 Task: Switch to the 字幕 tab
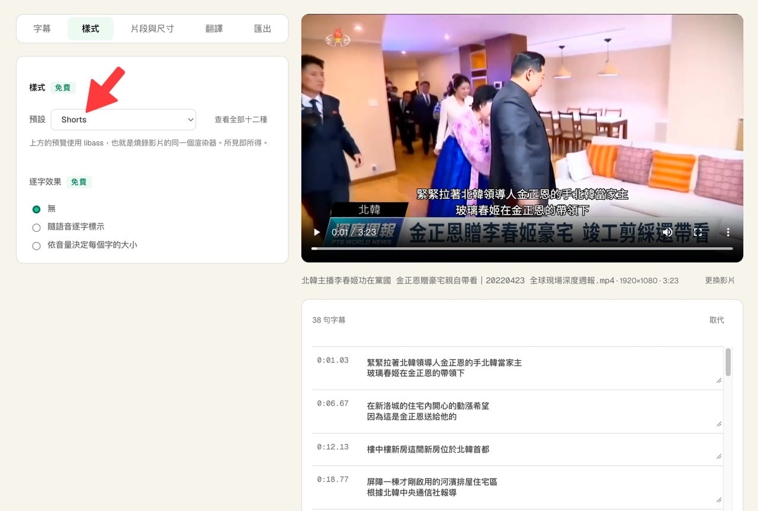coord(42,28)
